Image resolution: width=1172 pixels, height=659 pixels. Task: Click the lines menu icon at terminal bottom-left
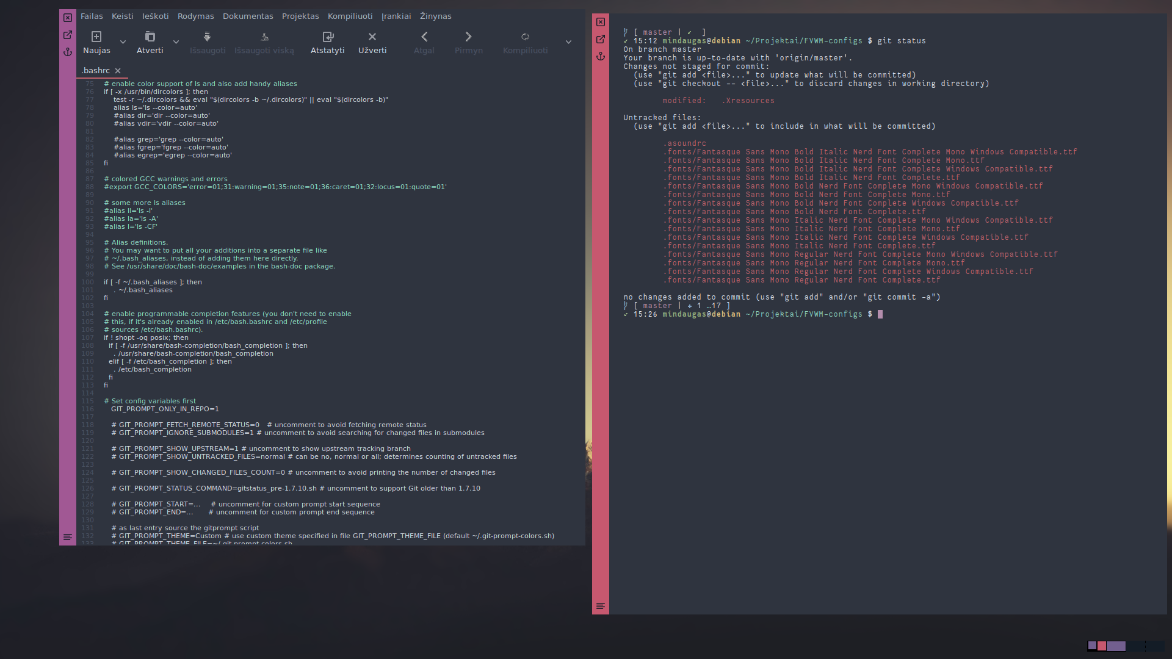click(601, 606)
